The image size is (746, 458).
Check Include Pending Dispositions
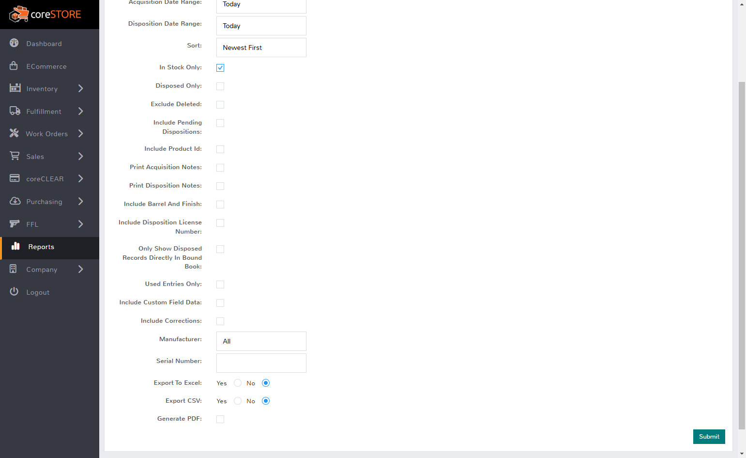click(x=220, y=123)
